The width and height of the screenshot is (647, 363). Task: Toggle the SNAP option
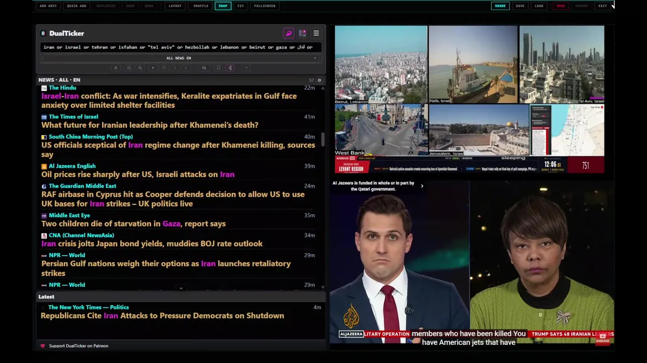223,6
